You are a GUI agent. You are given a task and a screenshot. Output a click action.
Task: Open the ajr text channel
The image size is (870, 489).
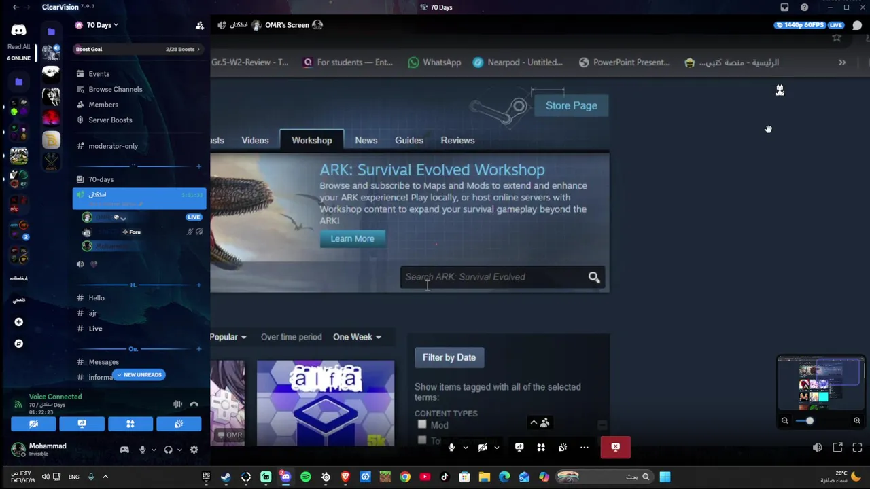pos(92,313)
